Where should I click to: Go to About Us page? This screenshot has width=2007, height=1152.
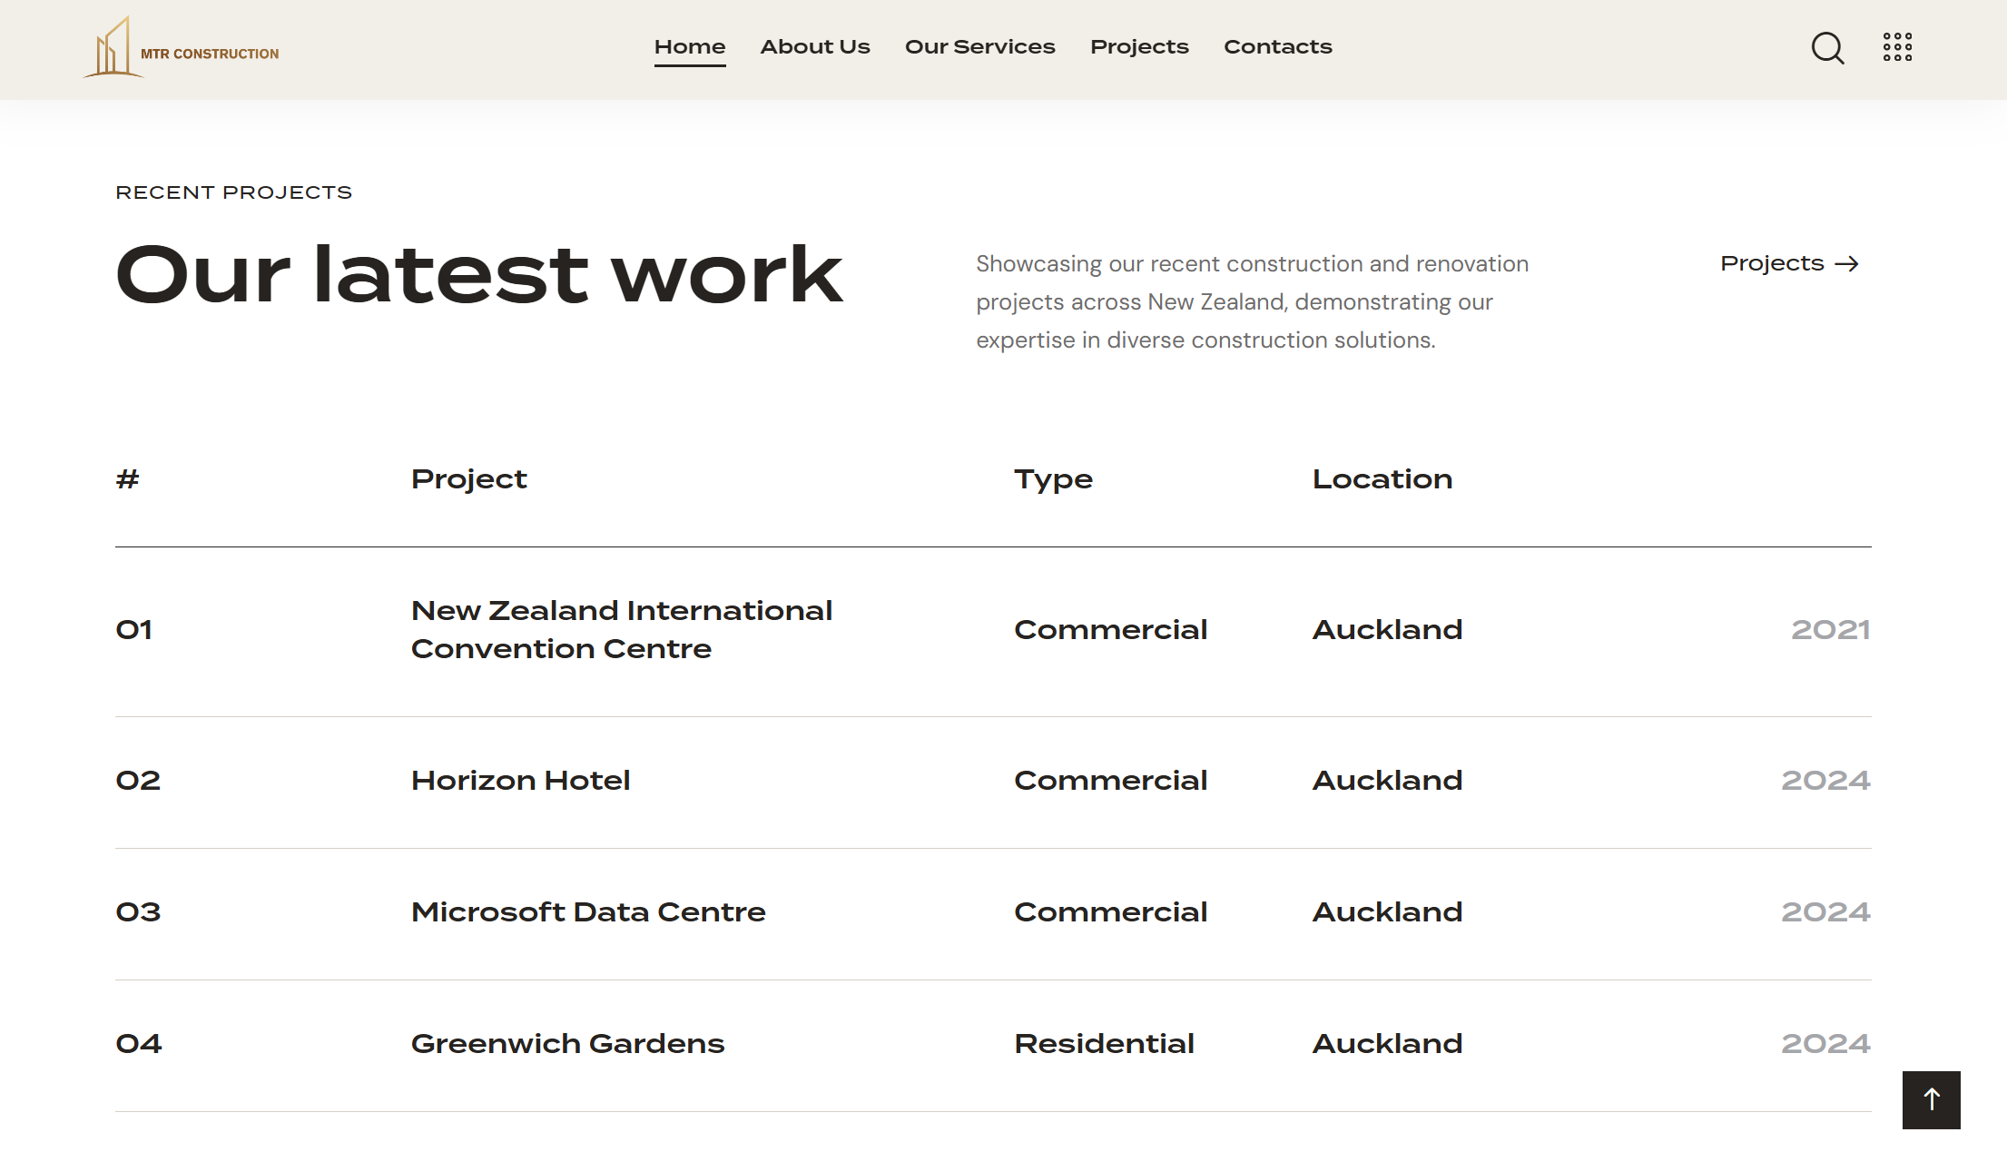[x=814, y=47]
